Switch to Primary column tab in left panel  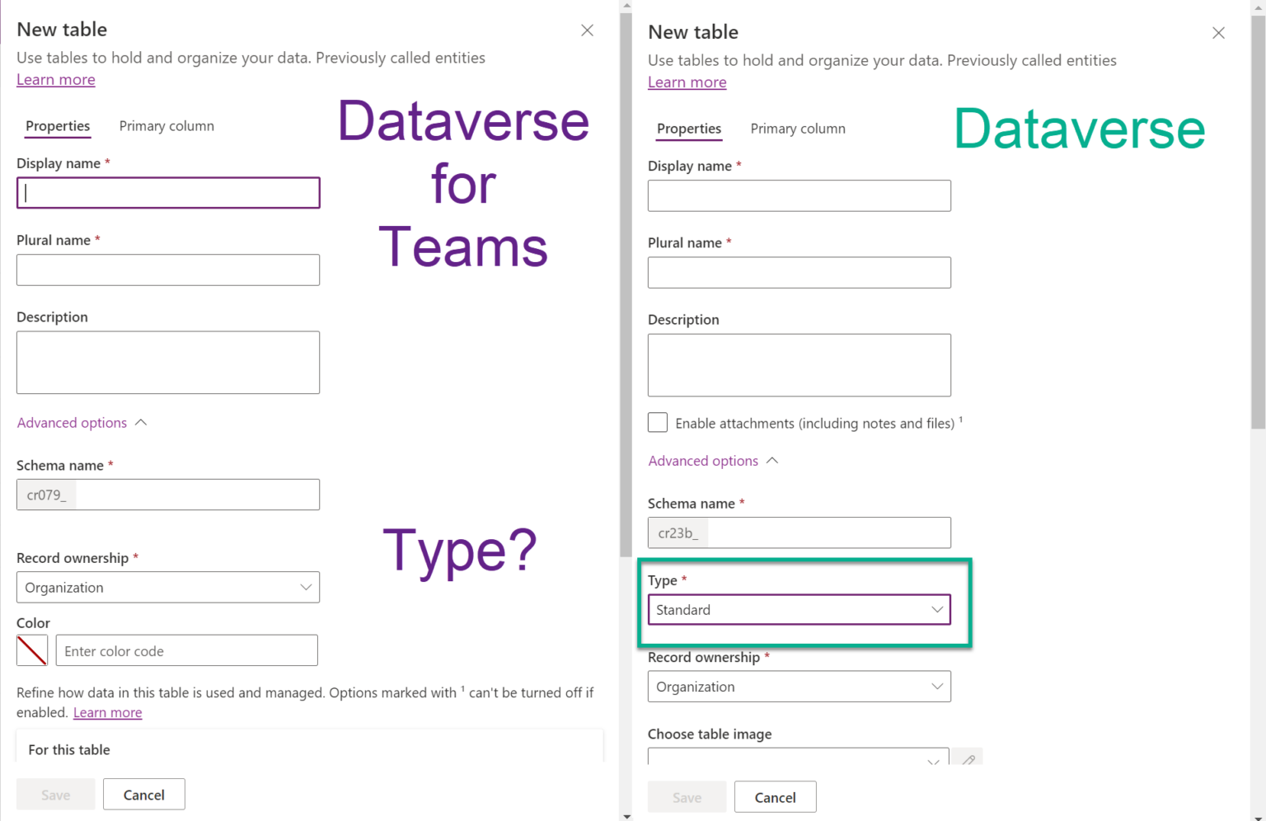tap(166, 125)
